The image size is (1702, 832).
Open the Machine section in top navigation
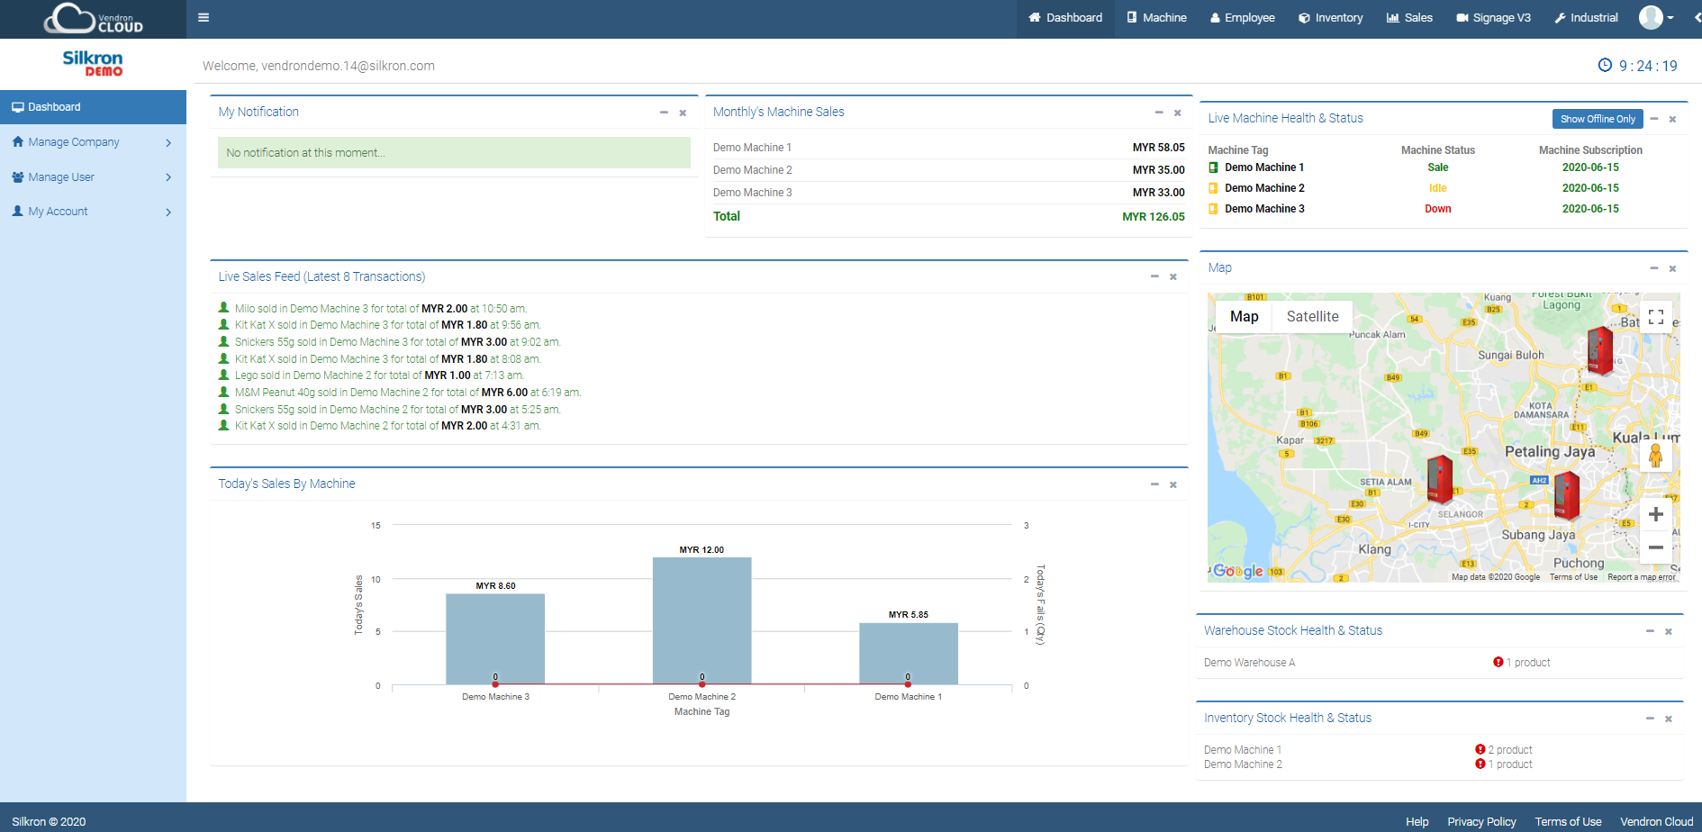(x=1156, y=17)
